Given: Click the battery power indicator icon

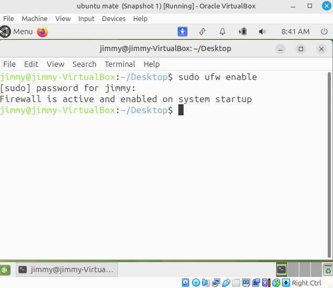Looking at the screenshot, I should pos(243,32).
